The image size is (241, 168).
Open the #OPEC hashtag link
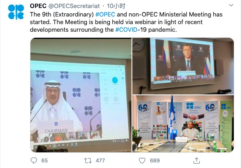106,15
